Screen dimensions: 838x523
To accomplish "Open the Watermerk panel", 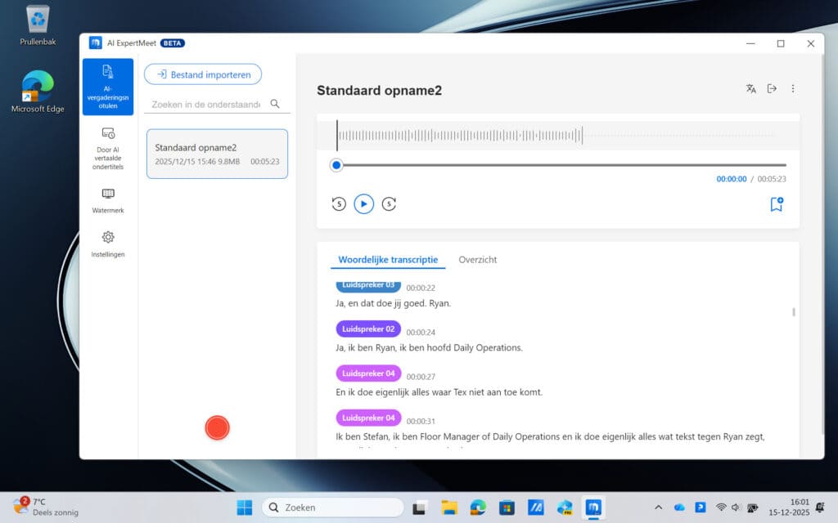I will pyautogui.click(x=108, y=201).
